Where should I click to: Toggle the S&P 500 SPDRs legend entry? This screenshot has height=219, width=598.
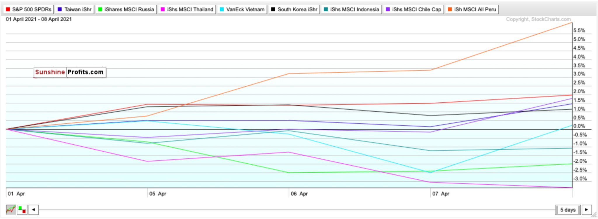click(x=28, y=9)
